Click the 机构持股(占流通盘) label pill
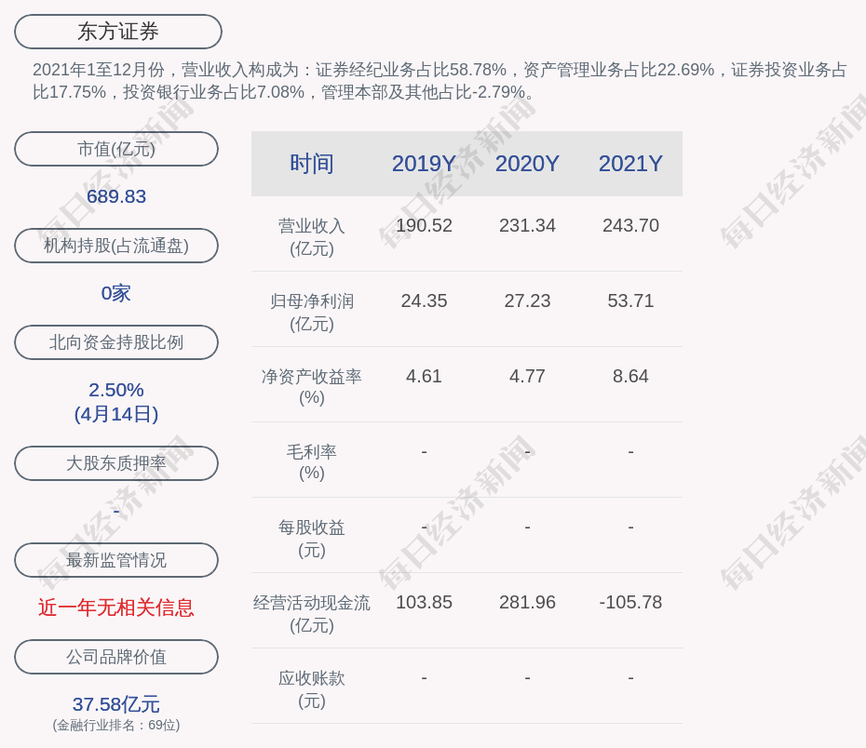This screenshot has height=748, width=866. click(116, 246)
